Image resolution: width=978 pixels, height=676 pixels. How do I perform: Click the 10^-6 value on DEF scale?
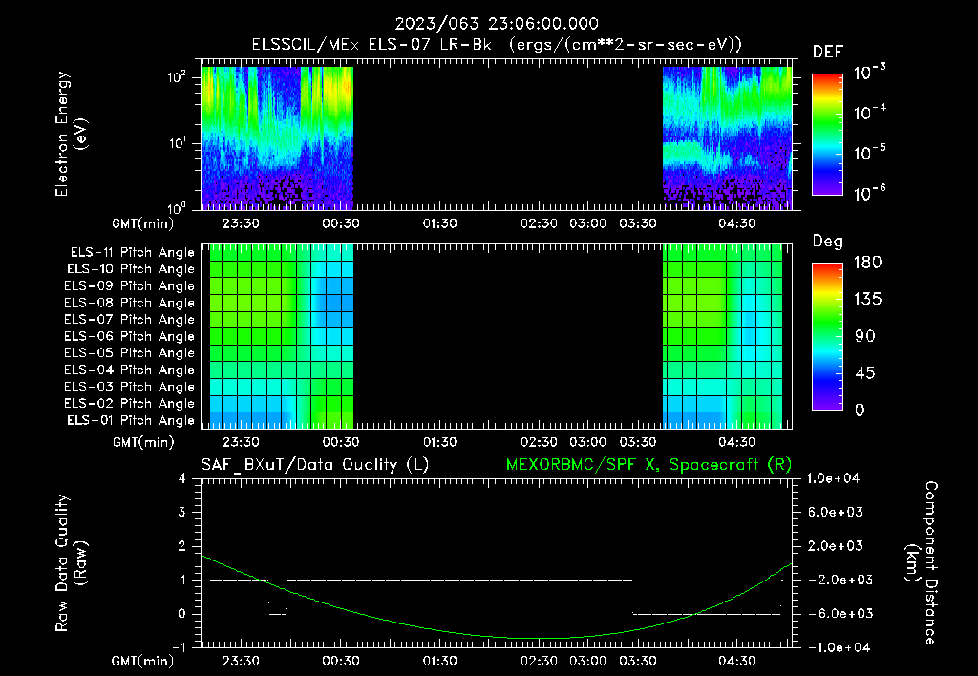[870, 193]
